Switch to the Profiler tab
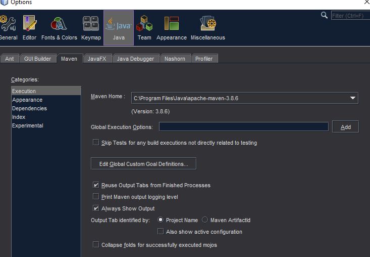Screen dimensions: 370x257 [x=204, y=59]
